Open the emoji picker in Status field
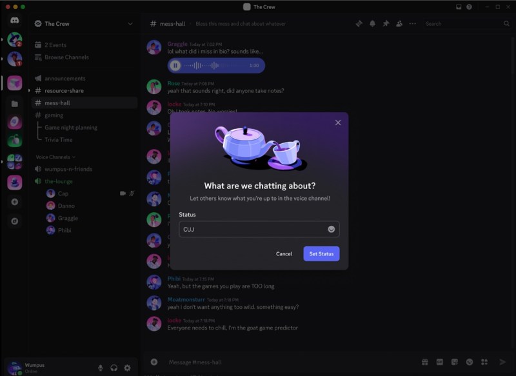516x376 pixels. point(332,230)
